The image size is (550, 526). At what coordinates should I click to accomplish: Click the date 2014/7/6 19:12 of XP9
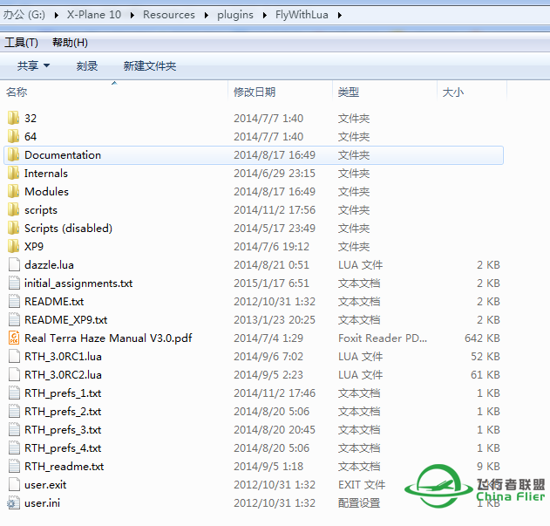click(271, 246)
